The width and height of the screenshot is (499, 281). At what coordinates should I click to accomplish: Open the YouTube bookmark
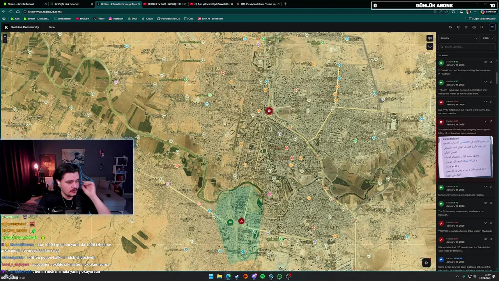[x=82, y=19]
